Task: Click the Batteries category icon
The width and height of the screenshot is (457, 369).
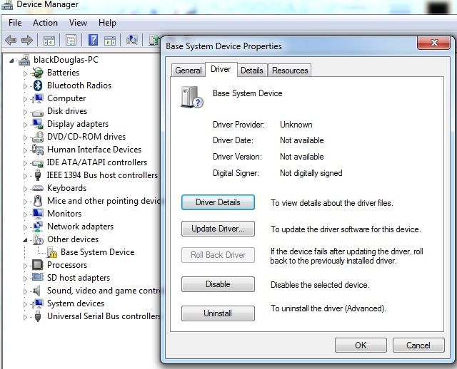Action: pyautogui.click(x=39, y=73)
